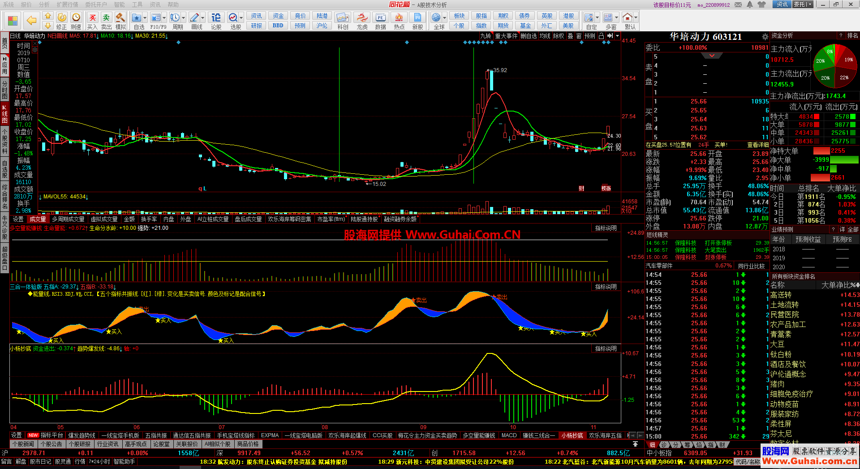Click the 排名 button in 资金分析 panel
Image resolution: width=860 pixels, height=469 pixels.
[852, 35]
